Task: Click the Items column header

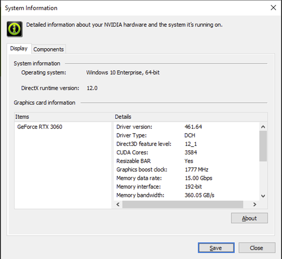Action: coord(64,117)
